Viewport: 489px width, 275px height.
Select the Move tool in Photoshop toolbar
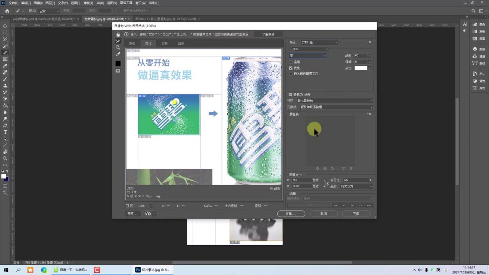pyautogui.click(x=5, y=26)
